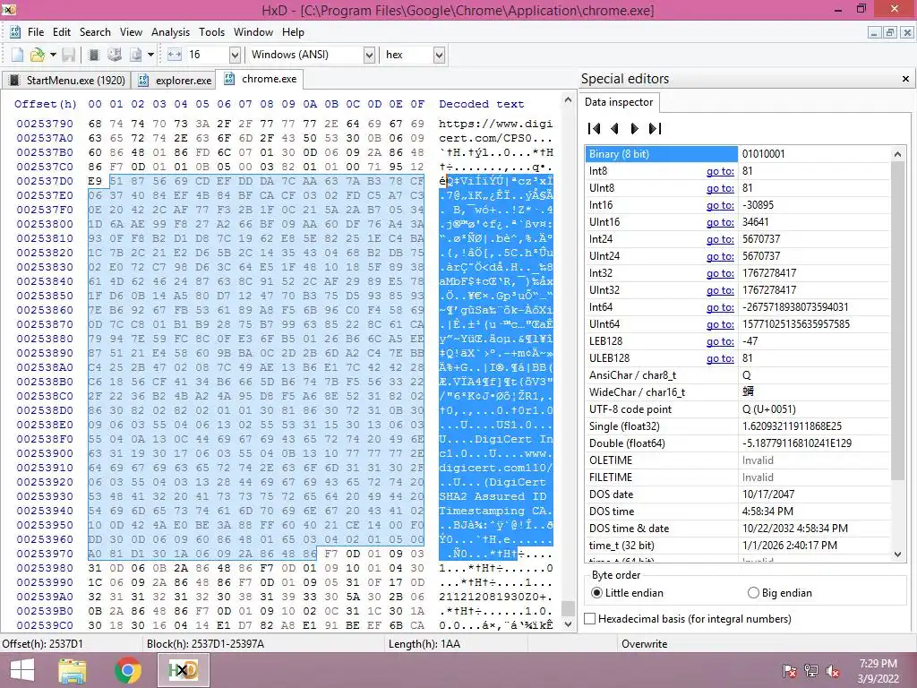Select the DOS date row

[738, 494]
